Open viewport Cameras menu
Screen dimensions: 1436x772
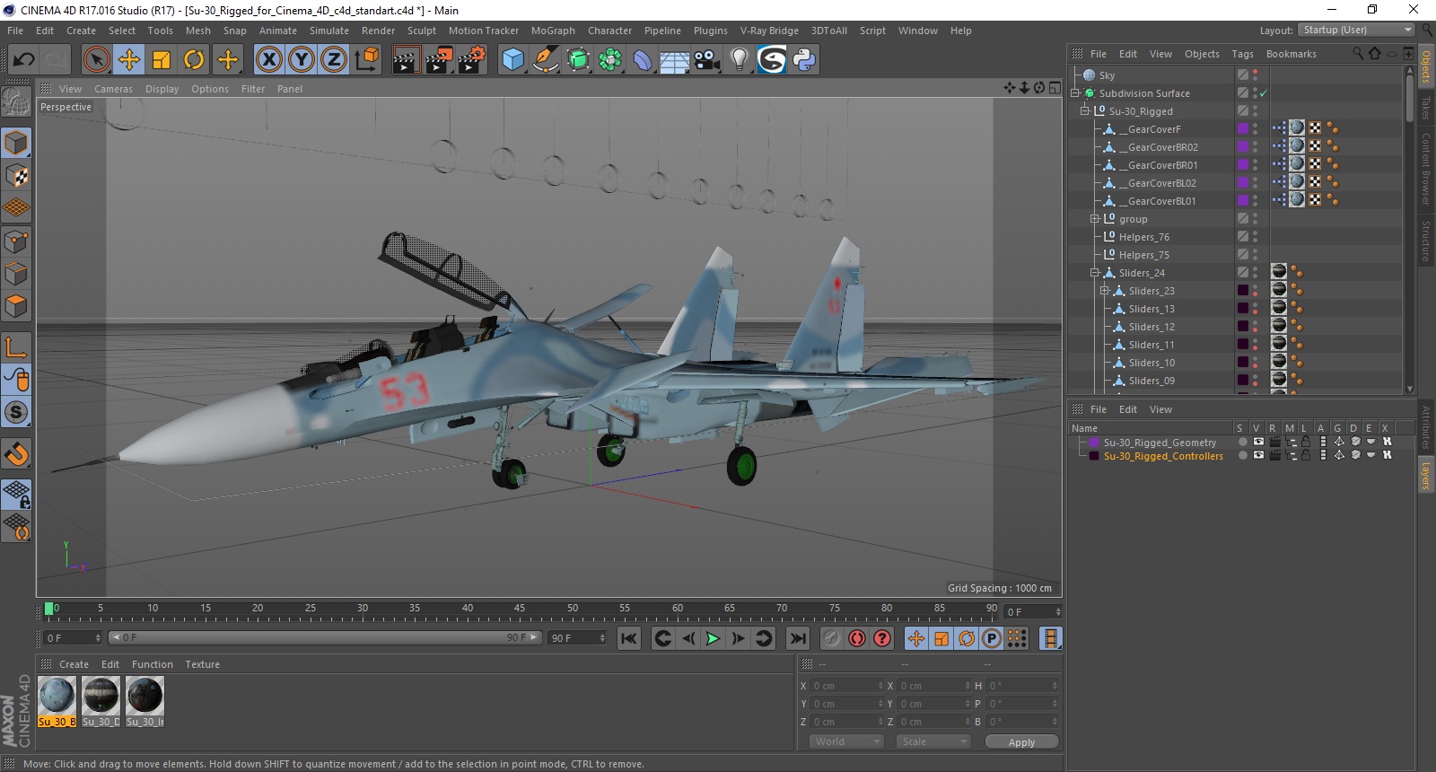[x=113, y=89]
